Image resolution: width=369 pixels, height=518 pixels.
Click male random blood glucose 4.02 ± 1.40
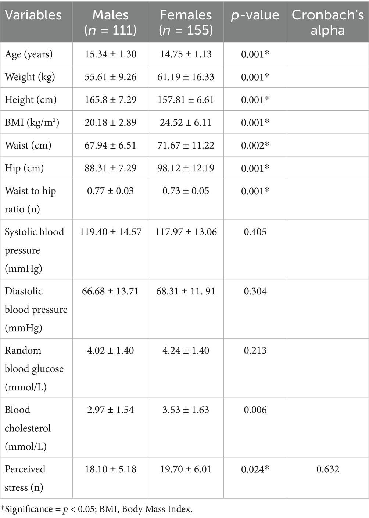coord(111,350)
